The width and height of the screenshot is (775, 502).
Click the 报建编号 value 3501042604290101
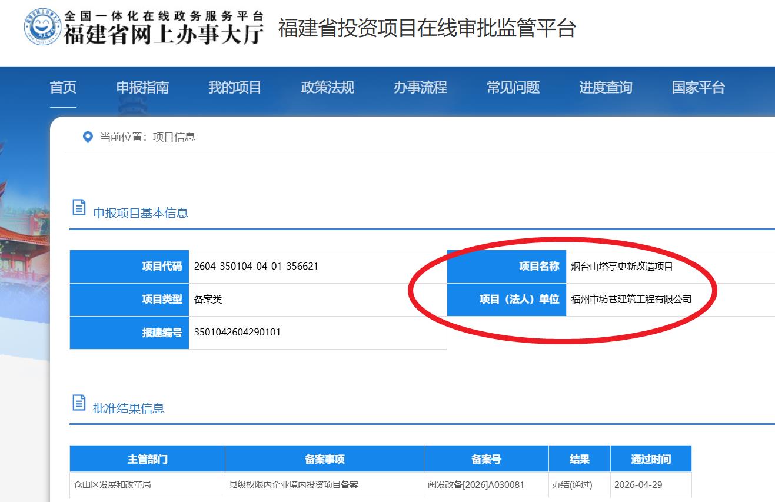click(x=237, y=332)
